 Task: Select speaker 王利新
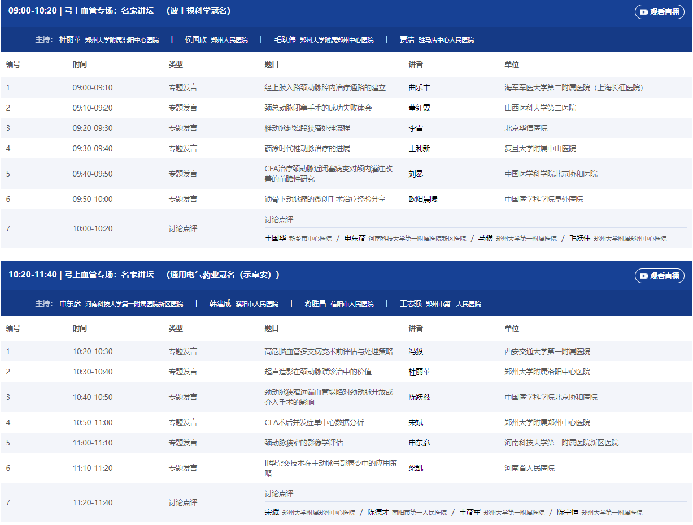(x=420, y=149)
